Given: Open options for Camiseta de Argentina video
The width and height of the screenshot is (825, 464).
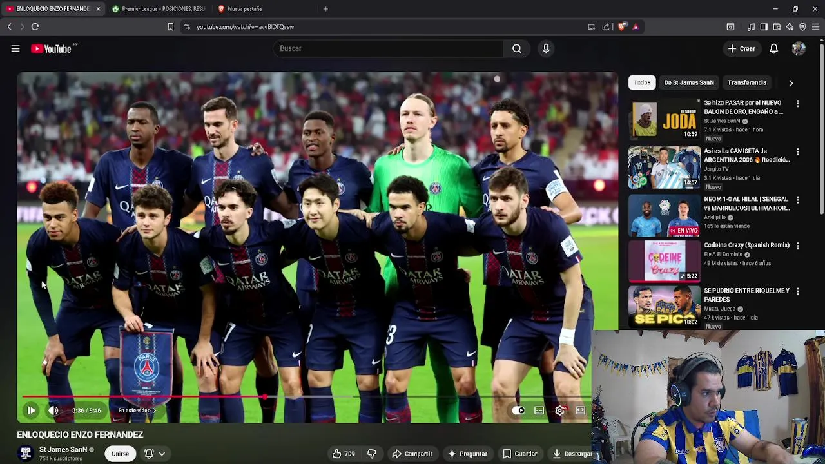Looking at the screenshot, I should pos(798,152).
